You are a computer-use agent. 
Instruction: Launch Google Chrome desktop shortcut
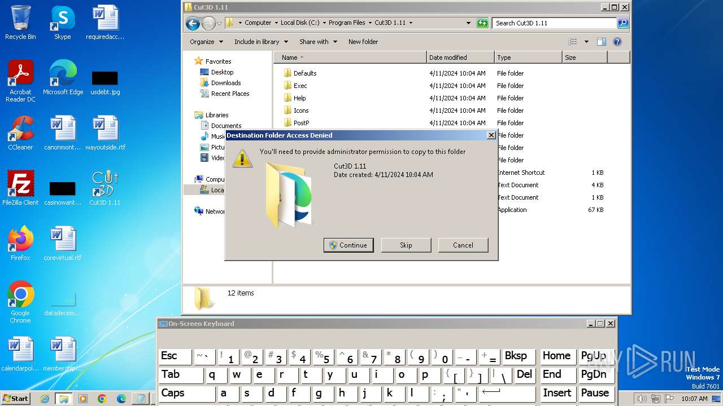pos(20,302)
